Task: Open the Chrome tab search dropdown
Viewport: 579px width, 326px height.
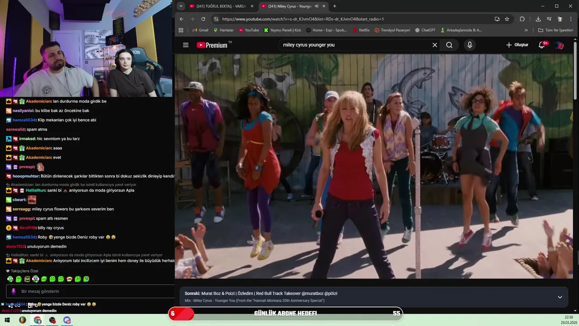Action: point(181,6)
